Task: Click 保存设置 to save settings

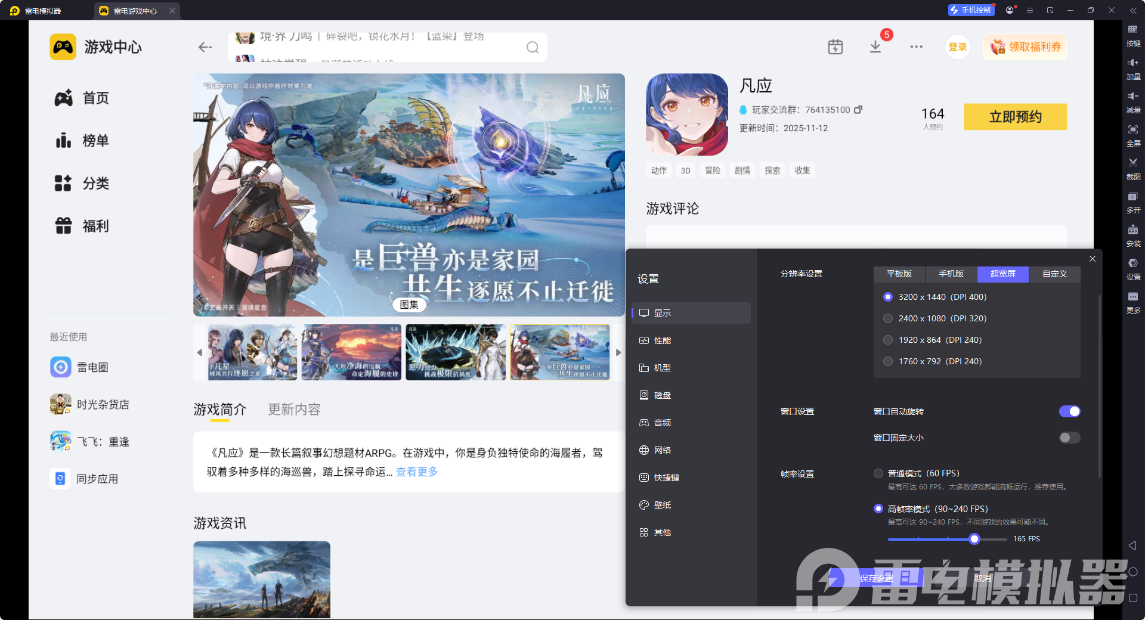Action: 877,578
